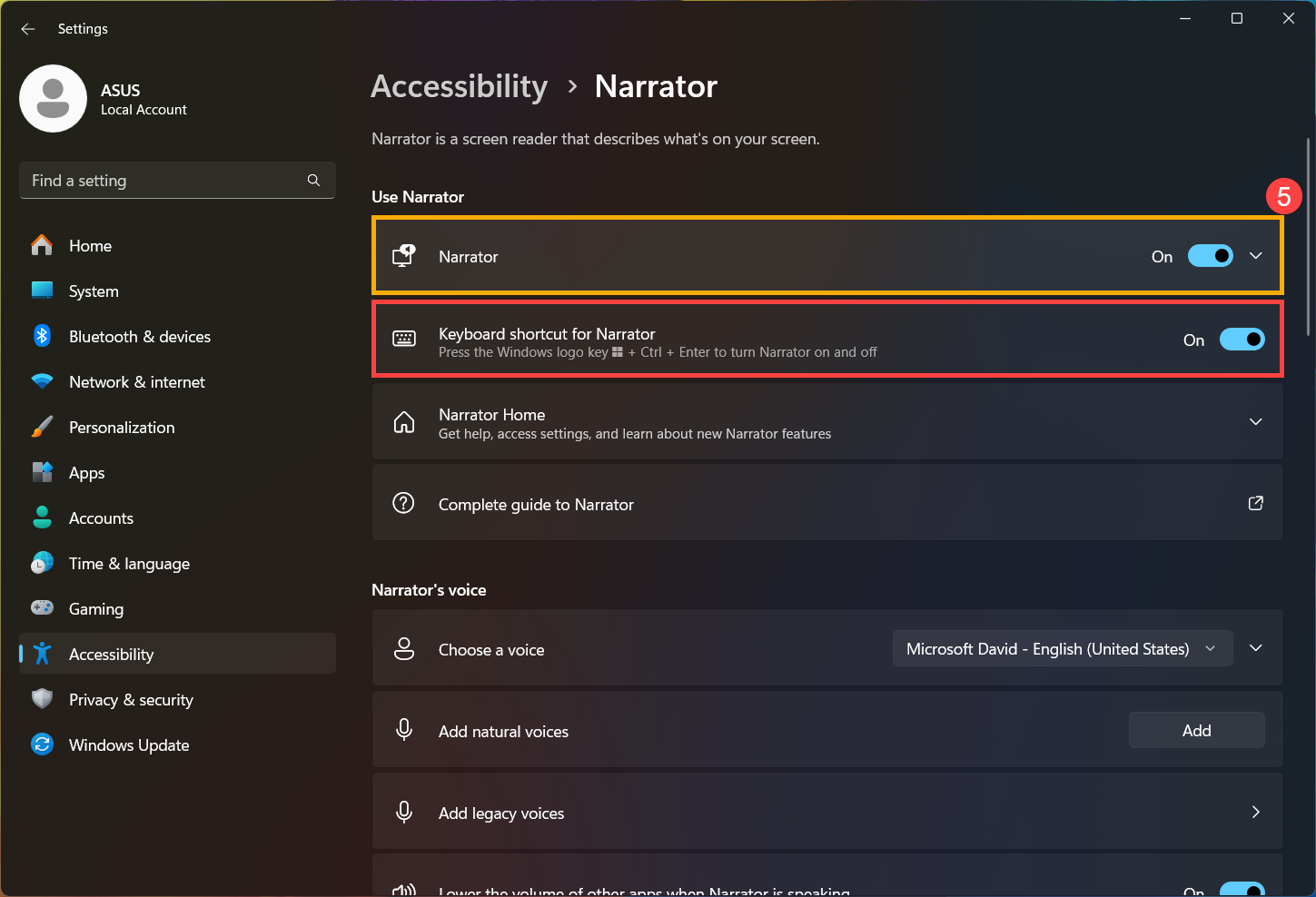Image resolution: width=1316 pixels, height=897 pixels.
Task: Click the Personalization paintbrush icon
Action: pyautogui.click(x=42, y=427)
